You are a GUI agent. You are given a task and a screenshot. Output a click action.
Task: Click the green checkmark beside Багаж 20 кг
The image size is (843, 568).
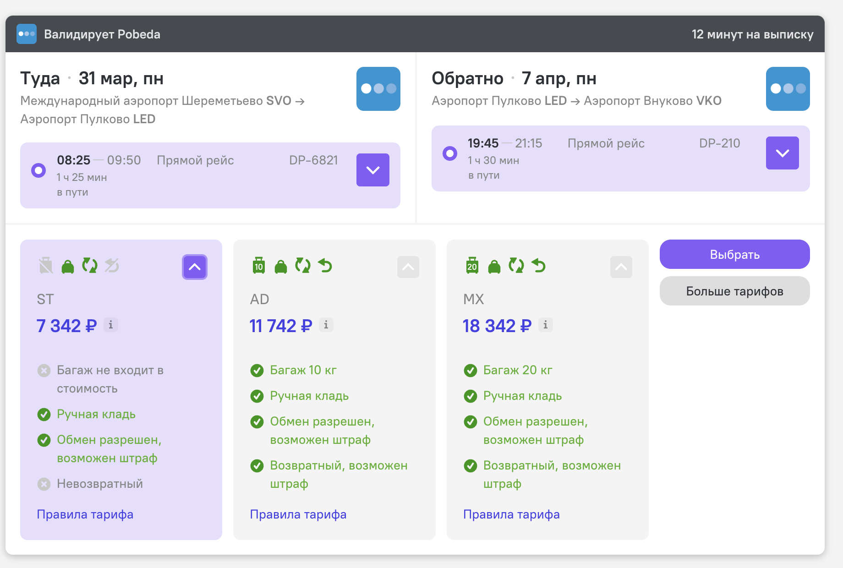[x=471, y=370]
